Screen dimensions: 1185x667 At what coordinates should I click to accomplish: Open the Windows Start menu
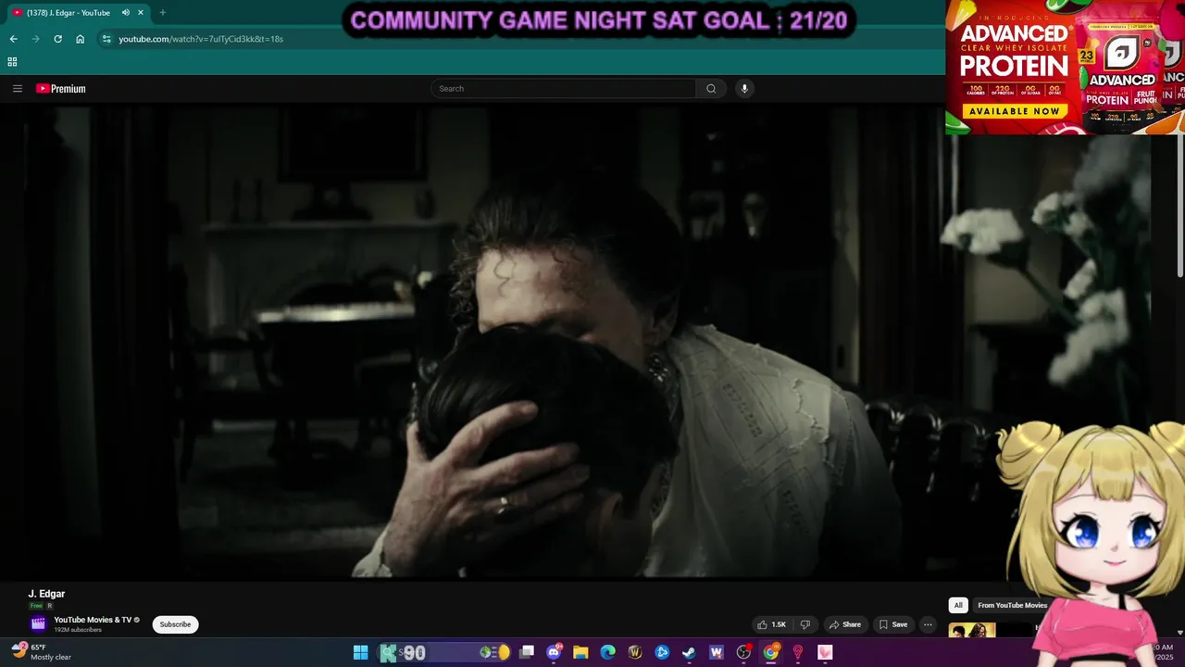(x=360, y=653)
